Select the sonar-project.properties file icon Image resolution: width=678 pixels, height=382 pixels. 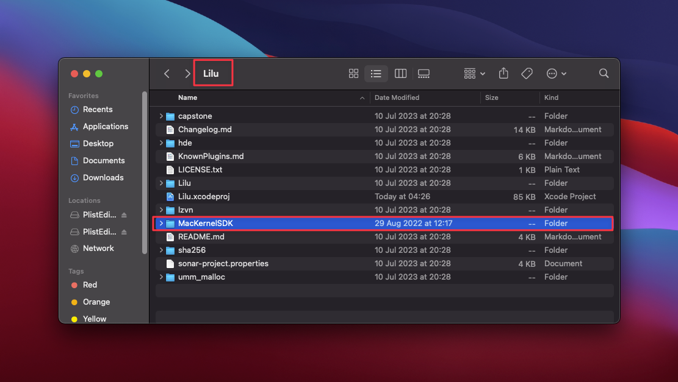(170, 263)
